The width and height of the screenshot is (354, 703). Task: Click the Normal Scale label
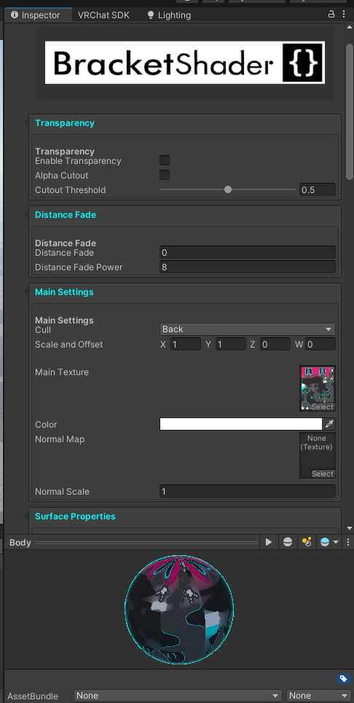(x=63, y=492)
